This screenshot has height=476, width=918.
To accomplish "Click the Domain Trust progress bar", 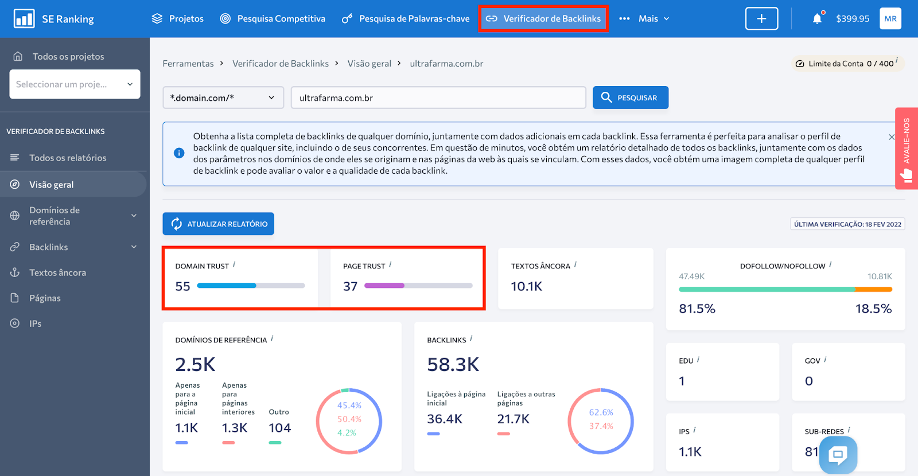I will tap(251, 286).
